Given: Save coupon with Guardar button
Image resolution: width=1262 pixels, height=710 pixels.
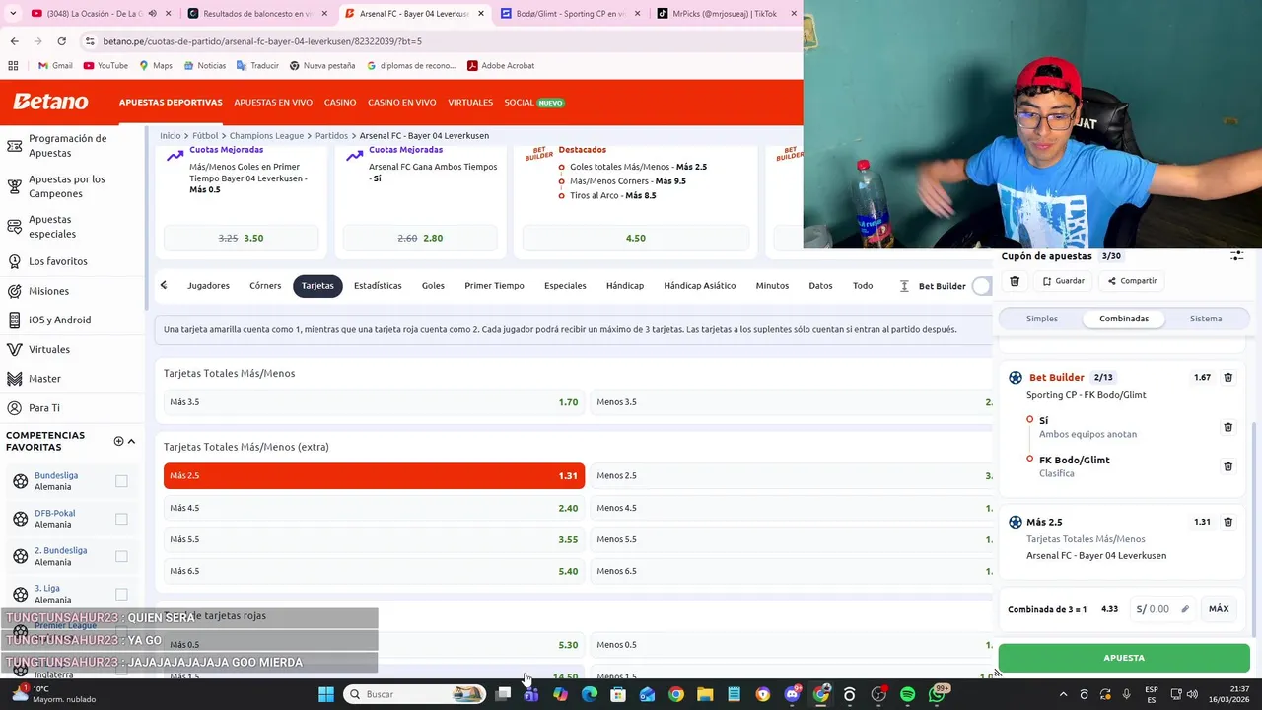Looking at the screenshot, I should 1064,281.
